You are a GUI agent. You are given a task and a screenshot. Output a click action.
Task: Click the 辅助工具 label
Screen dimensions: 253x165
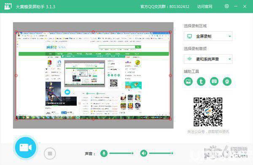click(191, 71)
